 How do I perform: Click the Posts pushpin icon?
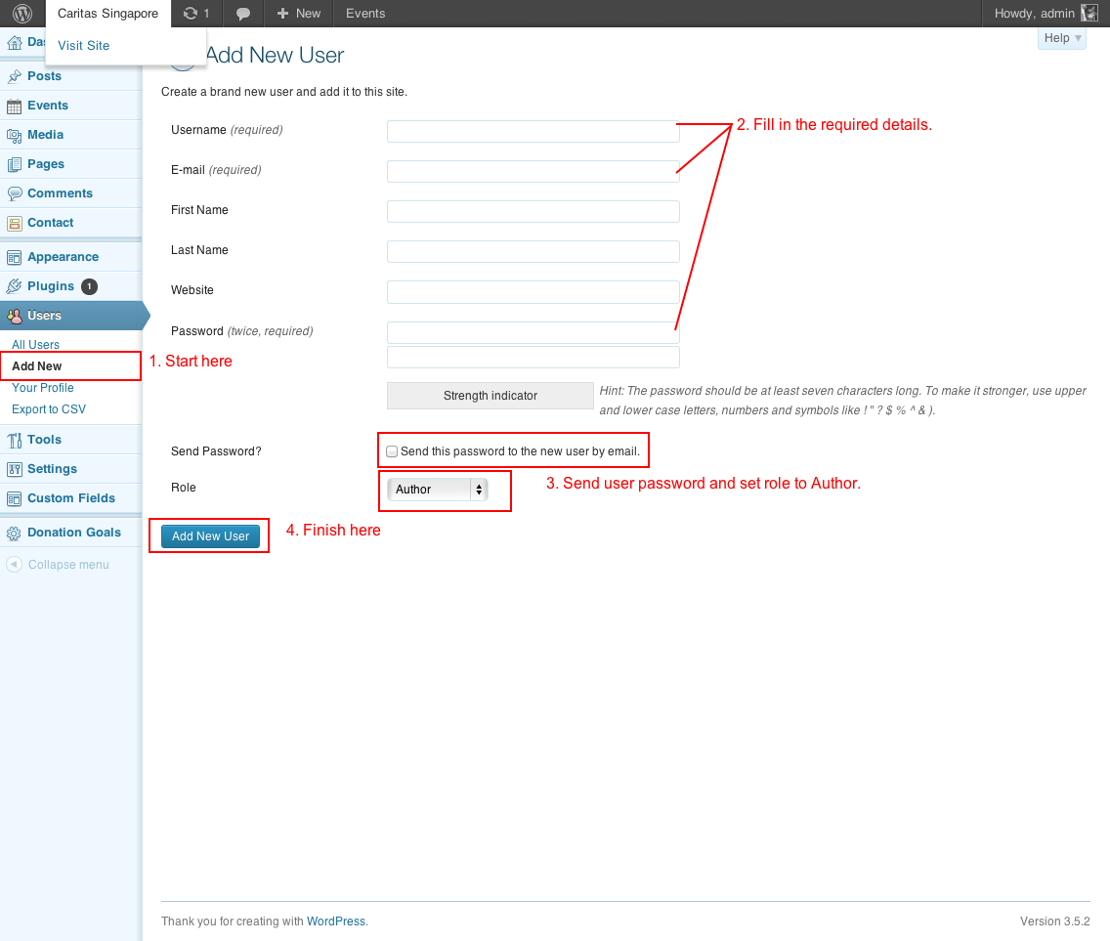click(14, 76)
